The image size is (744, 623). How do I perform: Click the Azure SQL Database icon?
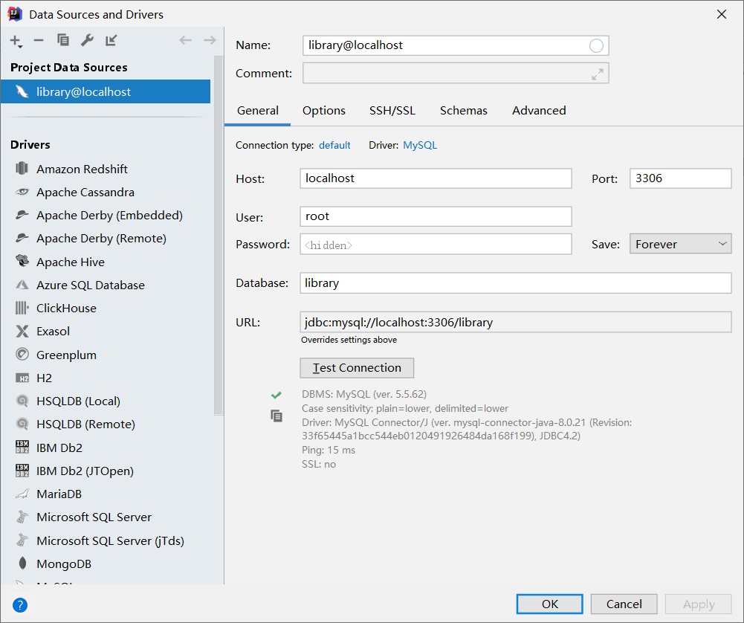pos(22,285)
